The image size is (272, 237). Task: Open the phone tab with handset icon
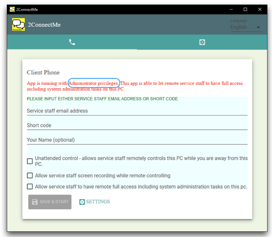tap(72, 42)
